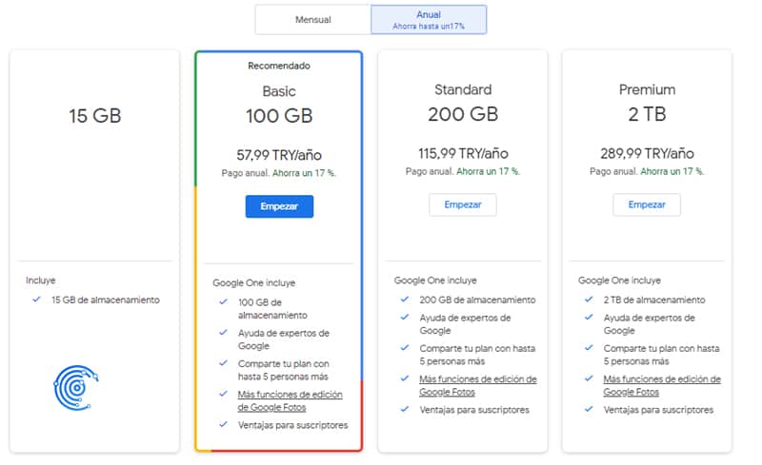Click the Standard plan name
Image resolution: width=762 pixels, height=465 pixels.
[x=463, y=89]
